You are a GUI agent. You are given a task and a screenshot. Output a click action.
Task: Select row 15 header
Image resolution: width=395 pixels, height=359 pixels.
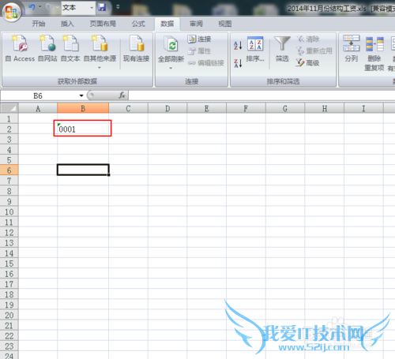click(x=9, y=264)
